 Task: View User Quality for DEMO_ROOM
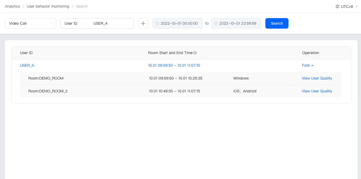click(317, 78)
